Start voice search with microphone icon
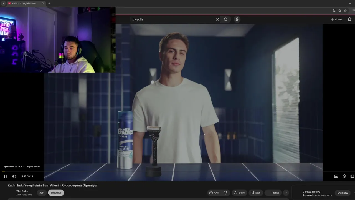 pos(237,19)
